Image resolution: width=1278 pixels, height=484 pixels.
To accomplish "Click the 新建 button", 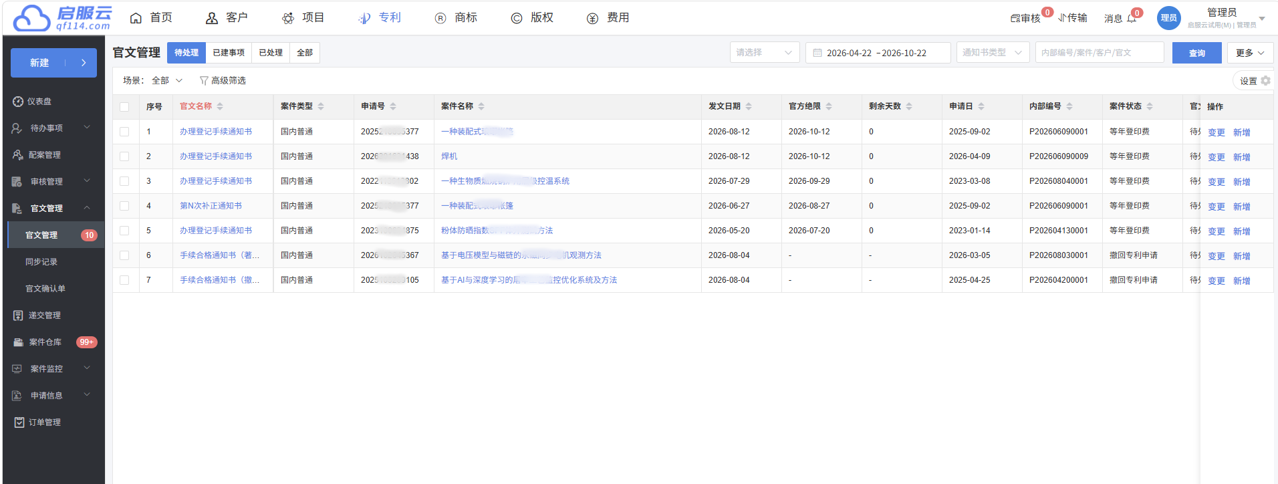I will click(x=53, y=63).
